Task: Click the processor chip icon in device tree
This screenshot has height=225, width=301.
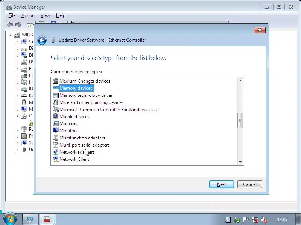Action: 24,136
